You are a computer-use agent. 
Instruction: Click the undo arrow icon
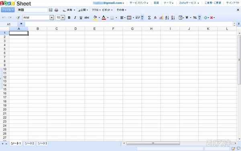(4, 18)
